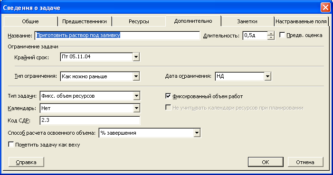
Task: Decrease duration with the spinner down arrow
Action: [271, 37]
